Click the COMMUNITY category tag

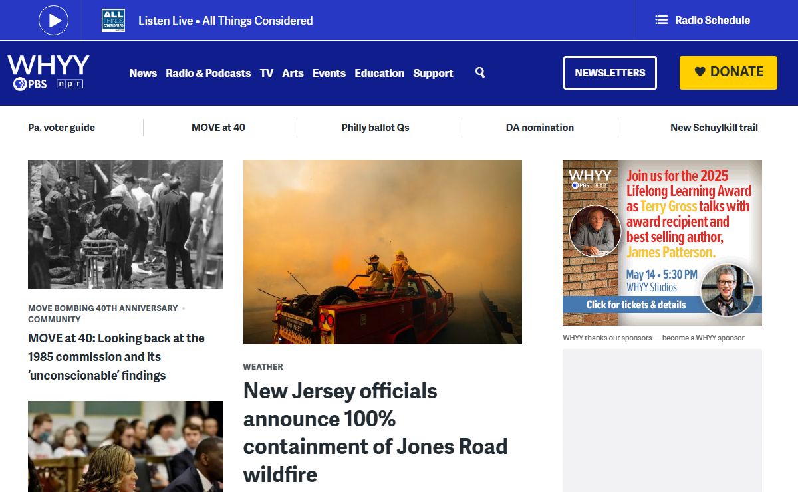point(54,320)
